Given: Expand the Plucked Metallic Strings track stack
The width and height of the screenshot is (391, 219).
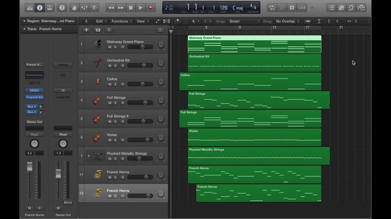Looking at the screenshot, I should [89, 156].
